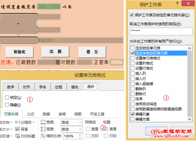
Task: Switch to 数字 tab
Action: [x=11, y=87]
